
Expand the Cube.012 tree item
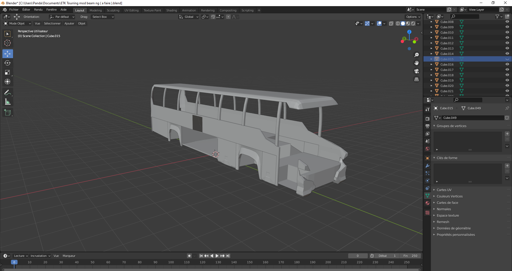point(431,43)
